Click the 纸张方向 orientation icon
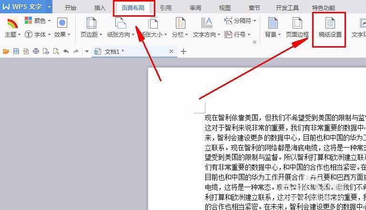The height and width of the screenshot is (210, 366). point(121,23)
